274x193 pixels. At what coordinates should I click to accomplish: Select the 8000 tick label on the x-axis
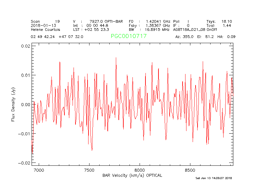(139, 170)
